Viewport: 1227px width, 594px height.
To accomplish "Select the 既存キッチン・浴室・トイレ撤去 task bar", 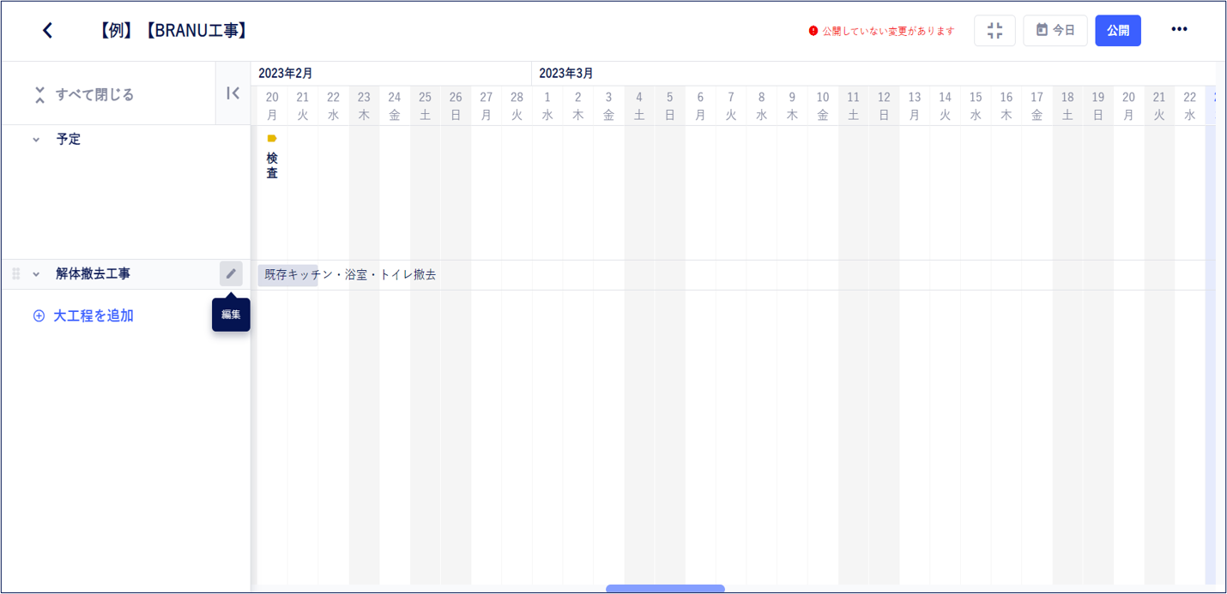I will tap(288, 275).
